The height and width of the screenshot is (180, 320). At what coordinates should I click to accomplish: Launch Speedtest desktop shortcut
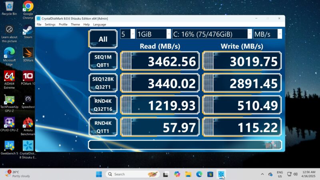(28, 102)
